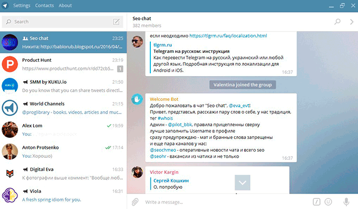Click Victor Kargin's avatar in chat

point(137,172)
